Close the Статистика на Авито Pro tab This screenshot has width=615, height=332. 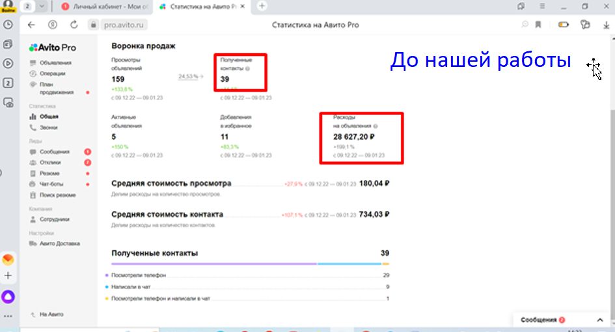point(243,6)
